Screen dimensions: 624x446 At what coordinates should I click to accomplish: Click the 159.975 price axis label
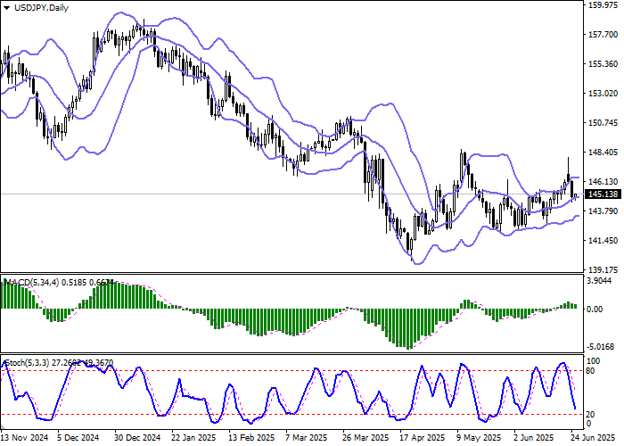coord(603,5)
